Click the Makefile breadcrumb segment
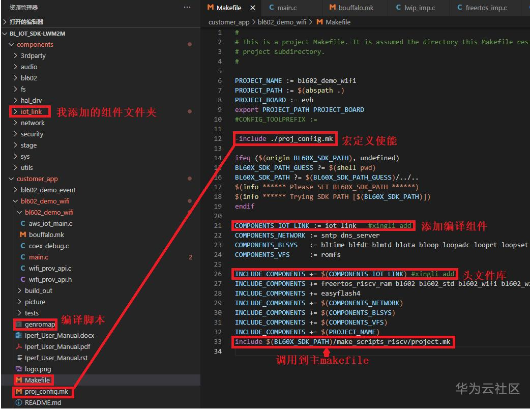This screenshot has height=409, width=530. [x=338, y=22]
